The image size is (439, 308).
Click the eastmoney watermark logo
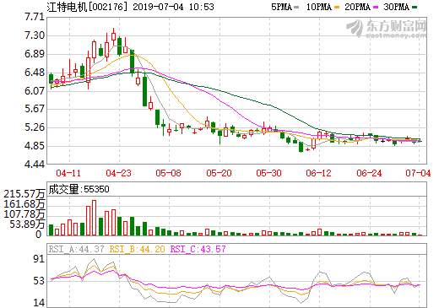coord(386,28)
